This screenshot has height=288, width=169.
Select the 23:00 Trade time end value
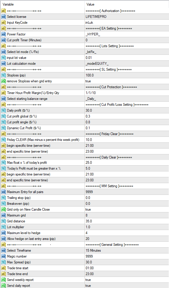pos(89,274)
